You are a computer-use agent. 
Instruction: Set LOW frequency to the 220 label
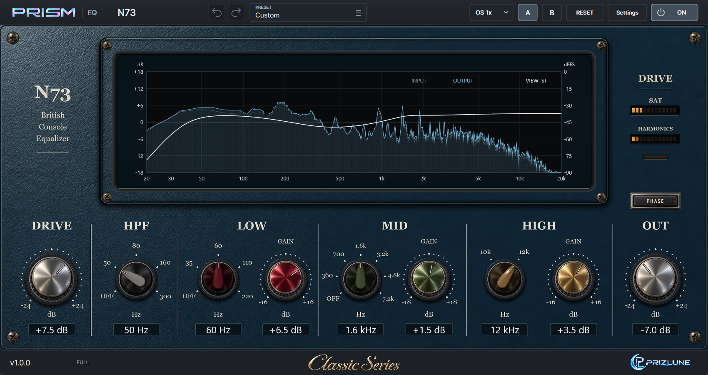coord(247,296)
